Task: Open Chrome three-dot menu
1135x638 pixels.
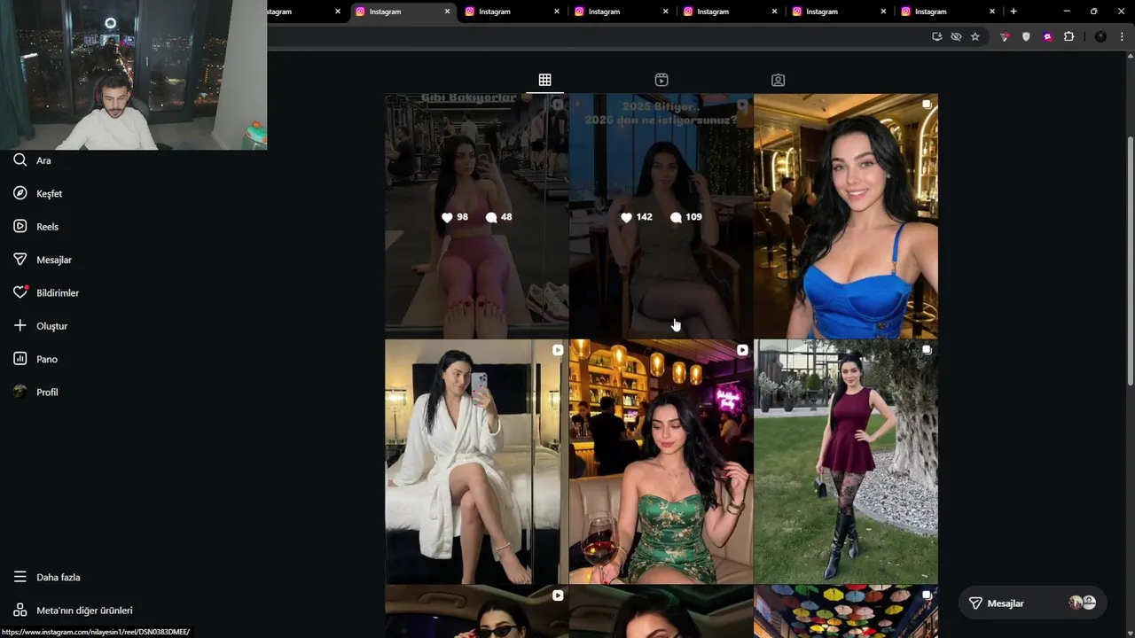Action: point(1123,36)
